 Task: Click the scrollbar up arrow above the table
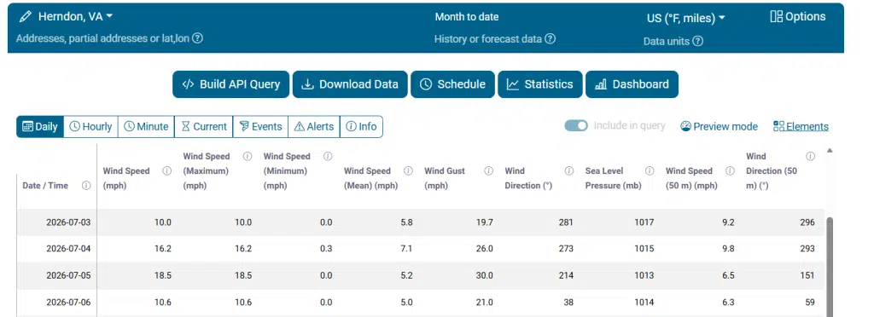[830, 150]
